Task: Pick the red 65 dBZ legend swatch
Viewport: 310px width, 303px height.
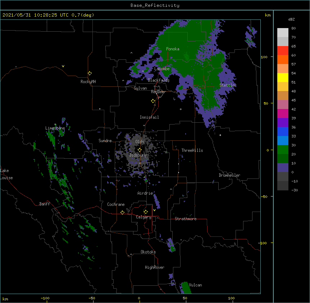Action: pyautogui.click(x=283, y=51)
